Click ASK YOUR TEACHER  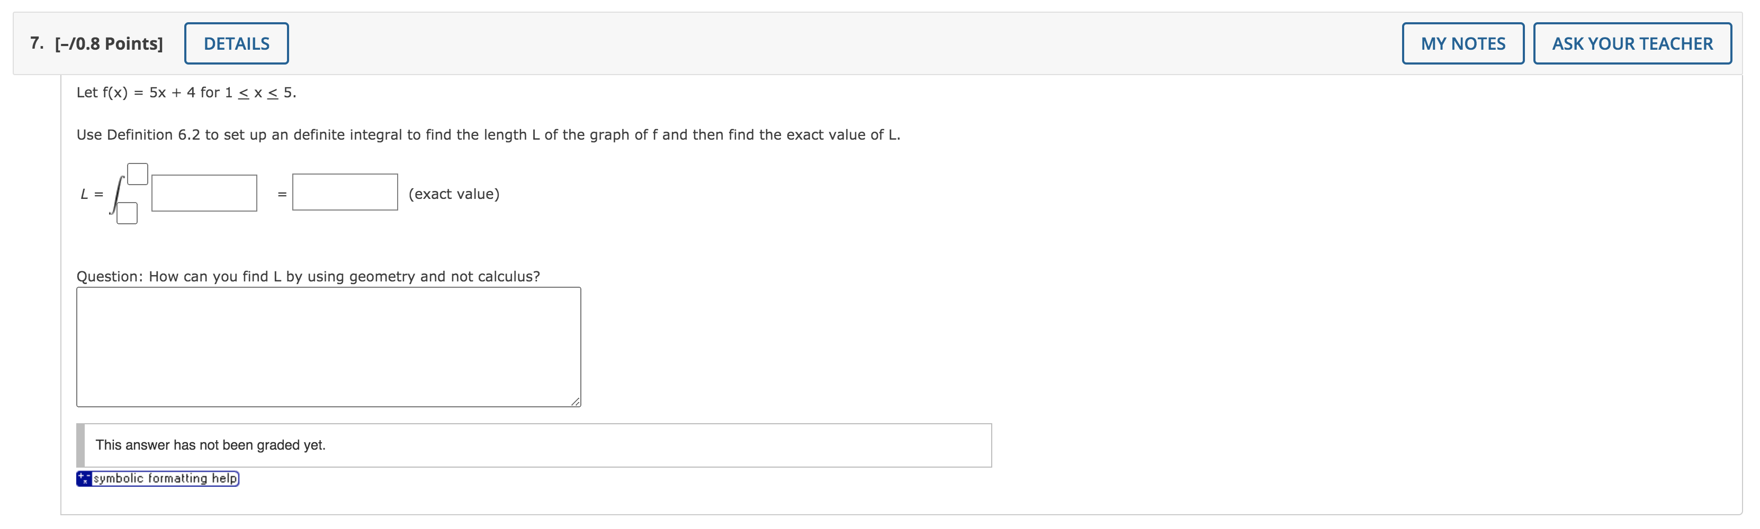tap(1633, 42)
